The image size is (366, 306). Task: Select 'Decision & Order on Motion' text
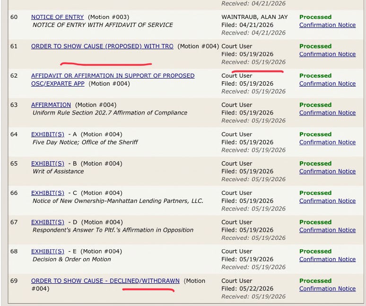(x=72, y=259)
